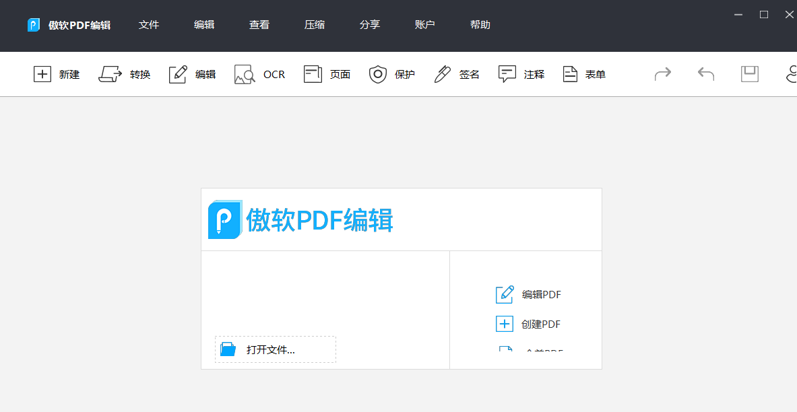Screen dimensions: 797x412
Task: Click the large 傲软PDF编辑 heading text
Action: point(320,221)
